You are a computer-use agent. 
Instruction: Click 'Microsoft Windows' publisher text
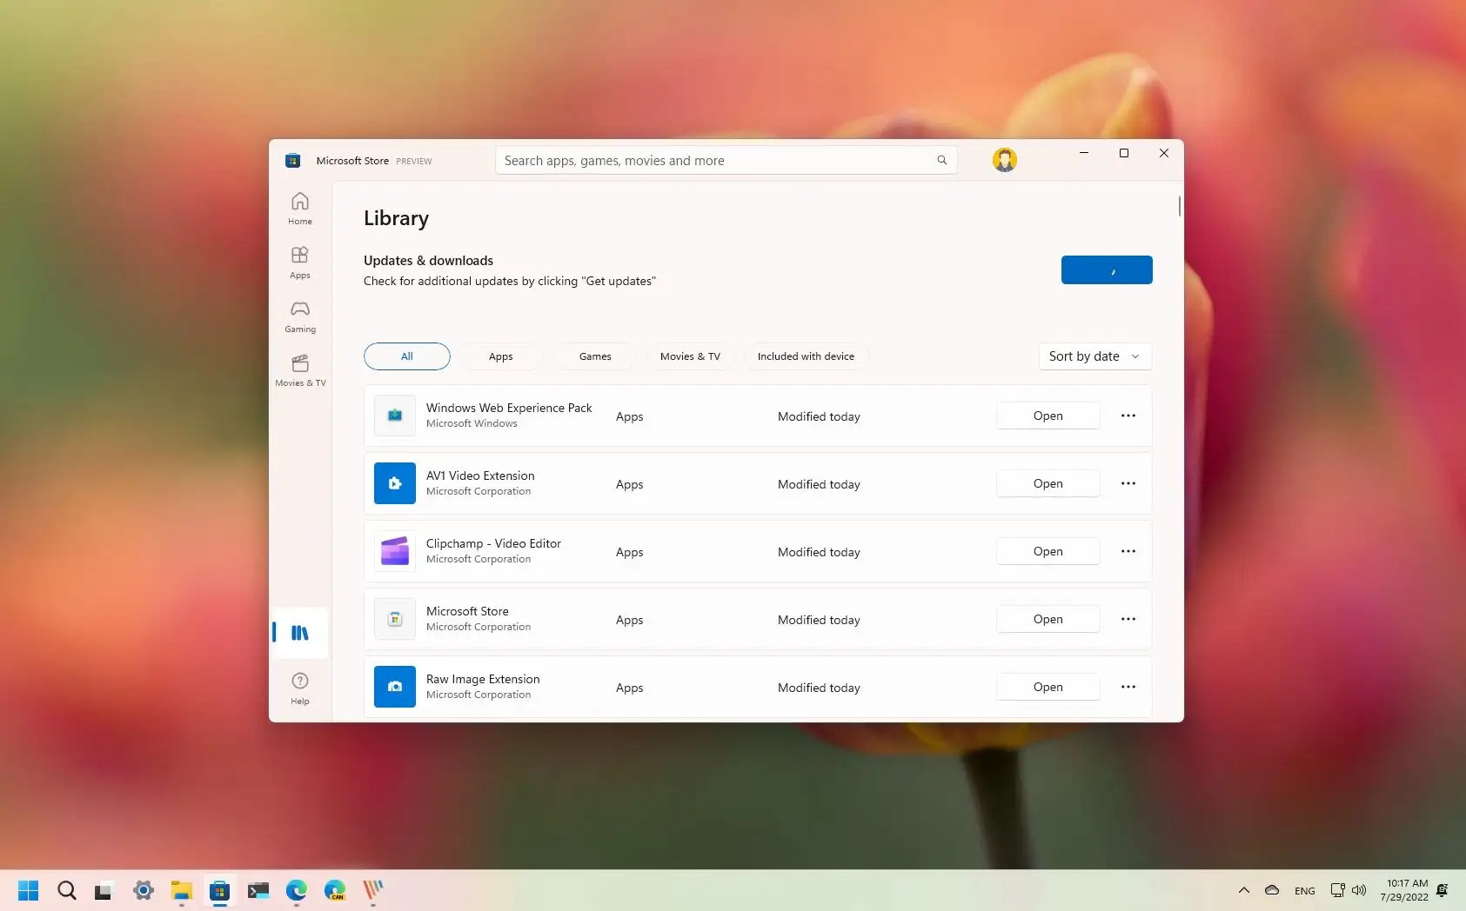(x=472, y=423)
